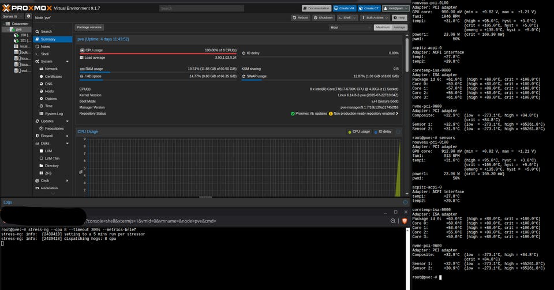The height and width of the screenshot is (290, 554).
Task: Open the Hour timeframe dropdown
Action: 350,27
